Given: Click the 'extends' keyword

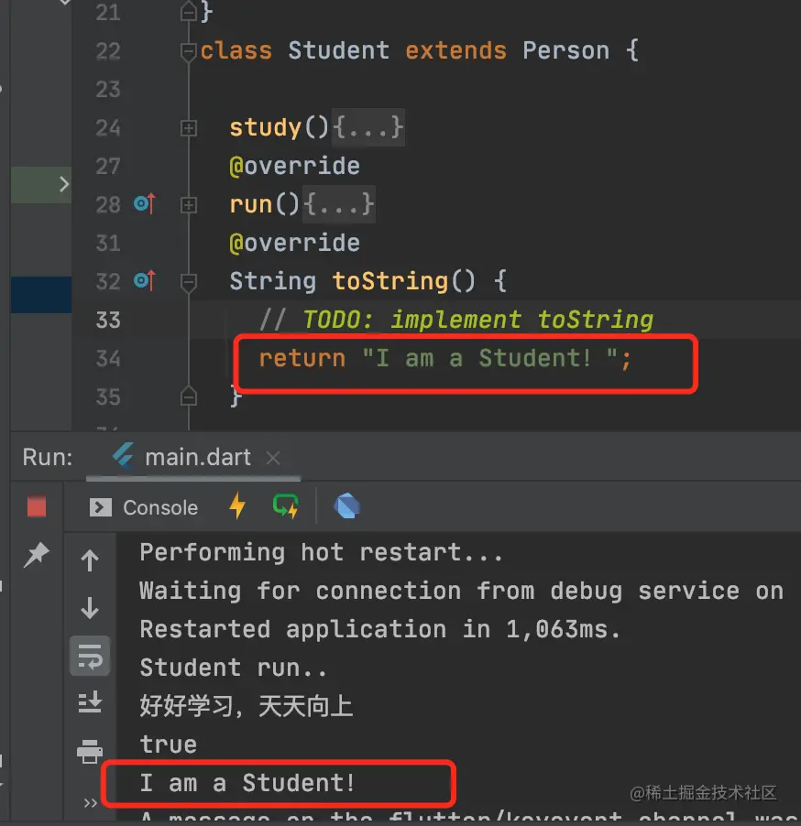Looking at the screenshot, I should tap(455, 51).
